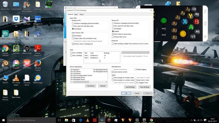Viewport: 219px width, 123px height.
Task: Enable Send escape on window close
Action: tap(113, 78)
